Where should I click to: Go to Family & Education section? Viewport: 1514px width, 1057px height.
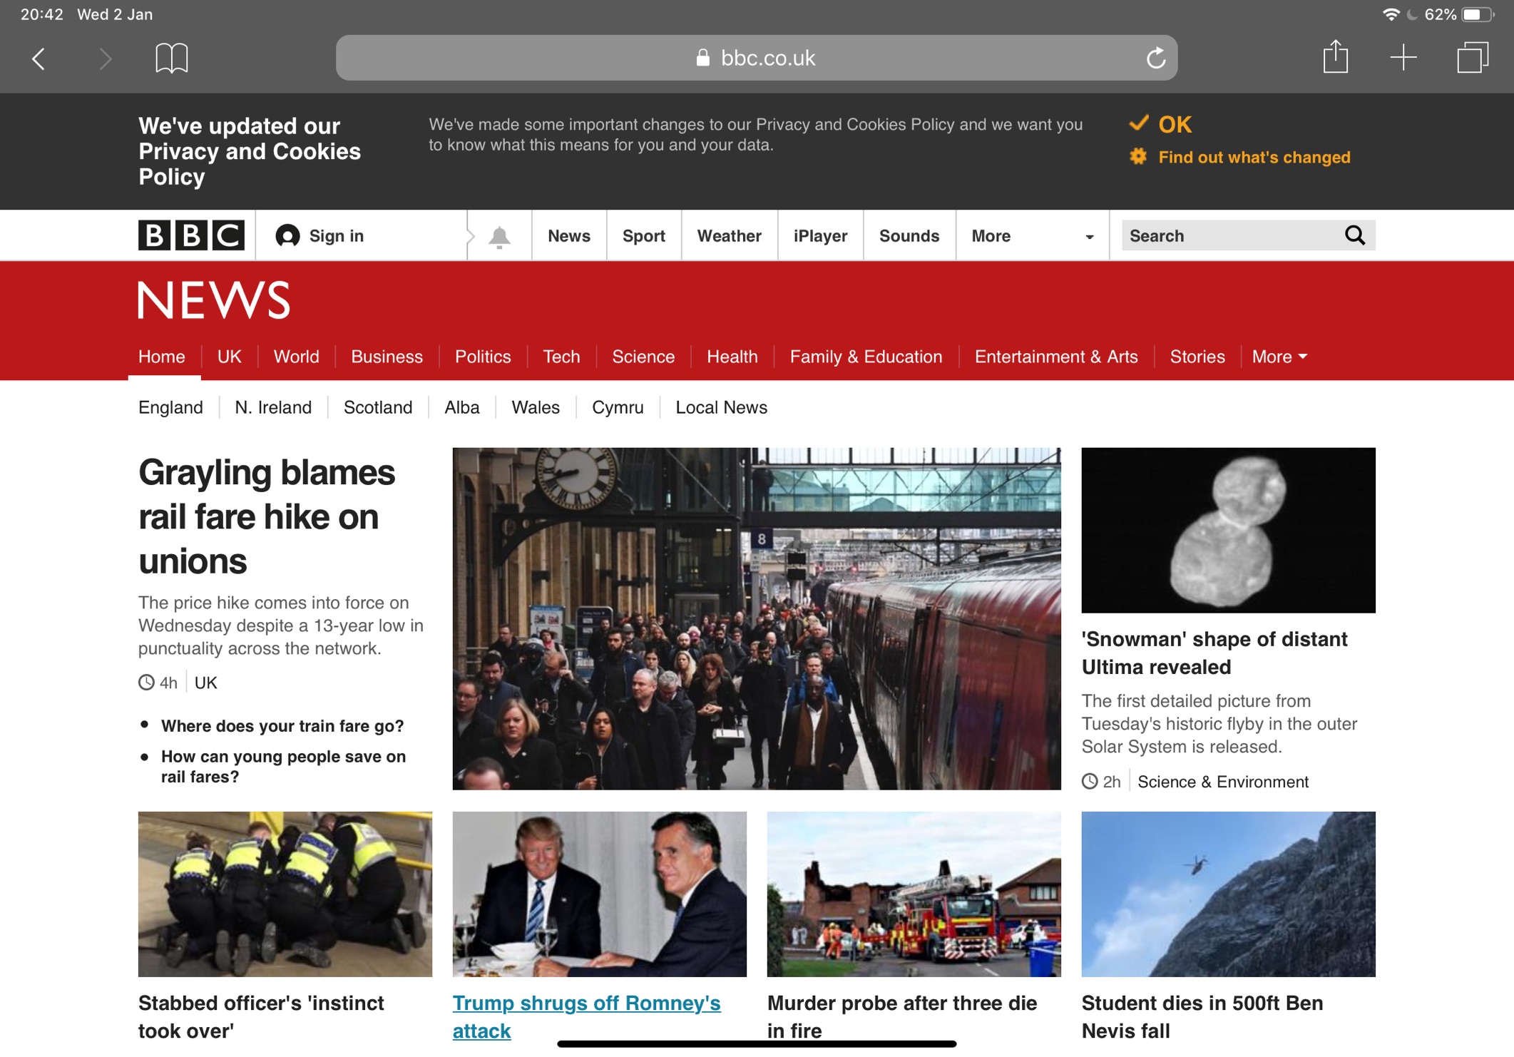pos(866,357)
